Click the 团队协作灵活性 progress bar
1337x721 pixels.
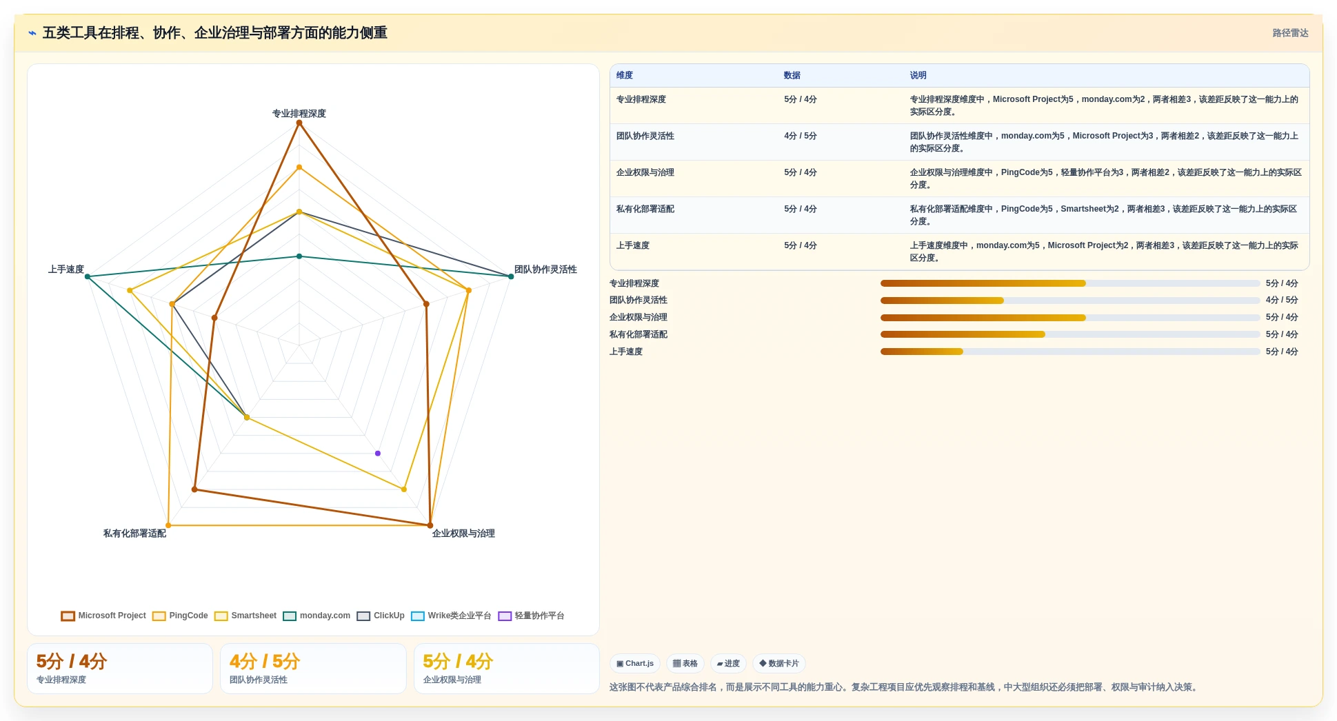pyautogui.click(x=1070, y=301)
